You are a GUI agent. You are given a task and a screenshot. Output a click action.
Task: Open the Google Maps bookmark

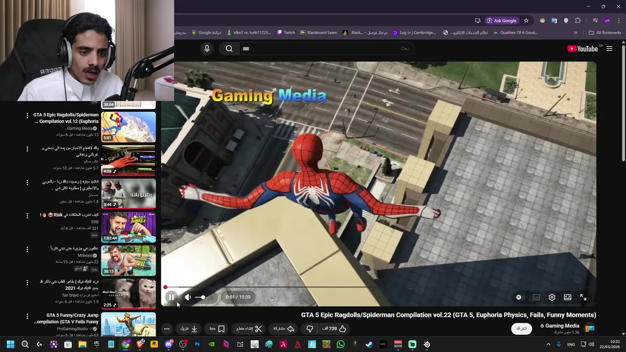[x=206, y=33]
